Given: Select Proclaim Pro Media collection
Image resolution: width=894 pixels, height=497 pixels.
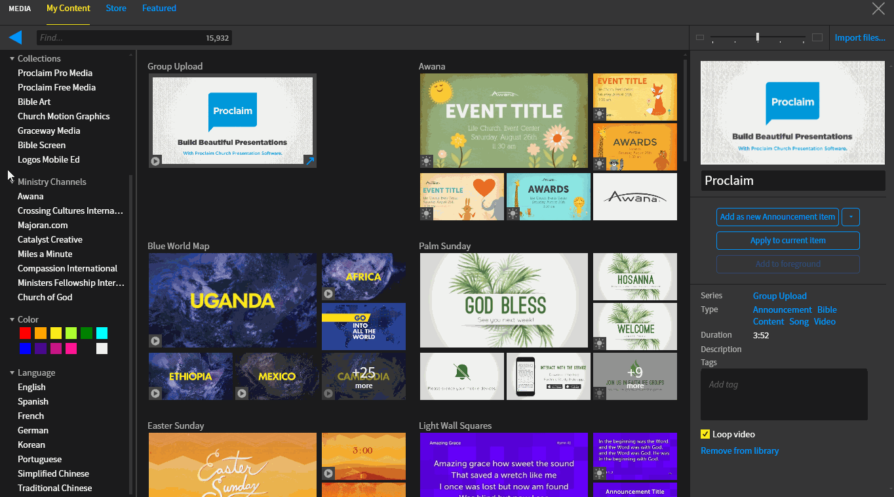Looking at the screenshot, I should coord(55,73).
